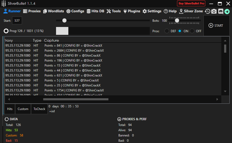
Task: Open the Telegram icon link
Action: (x=227, y=12)
